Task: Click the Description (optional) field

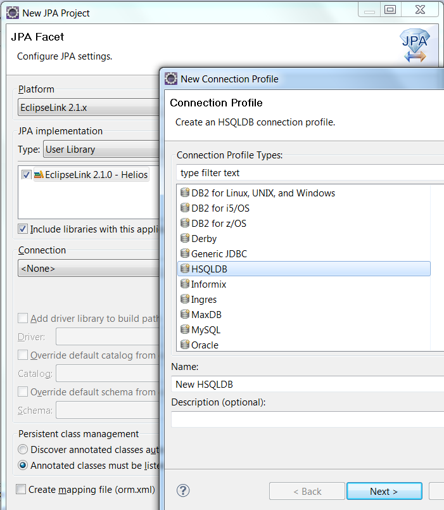Action: pyautogui.click(x=307, y=419)
